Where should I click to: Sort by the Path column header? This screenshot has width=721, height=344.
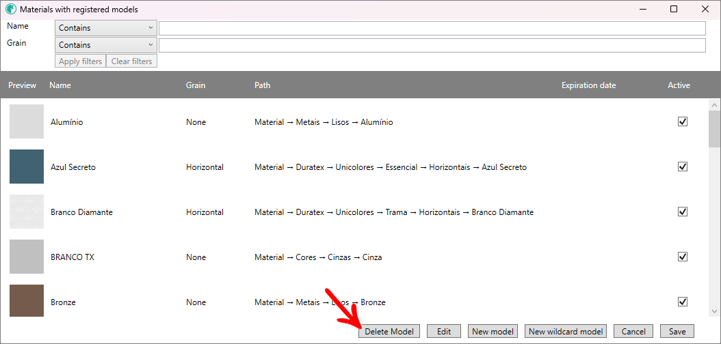[262, 85]
